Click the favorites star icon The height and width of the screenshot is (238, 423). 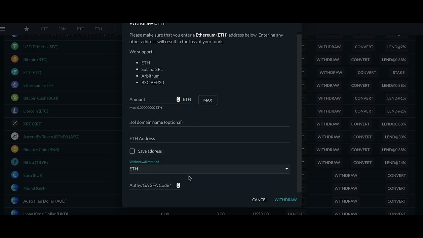27,29
